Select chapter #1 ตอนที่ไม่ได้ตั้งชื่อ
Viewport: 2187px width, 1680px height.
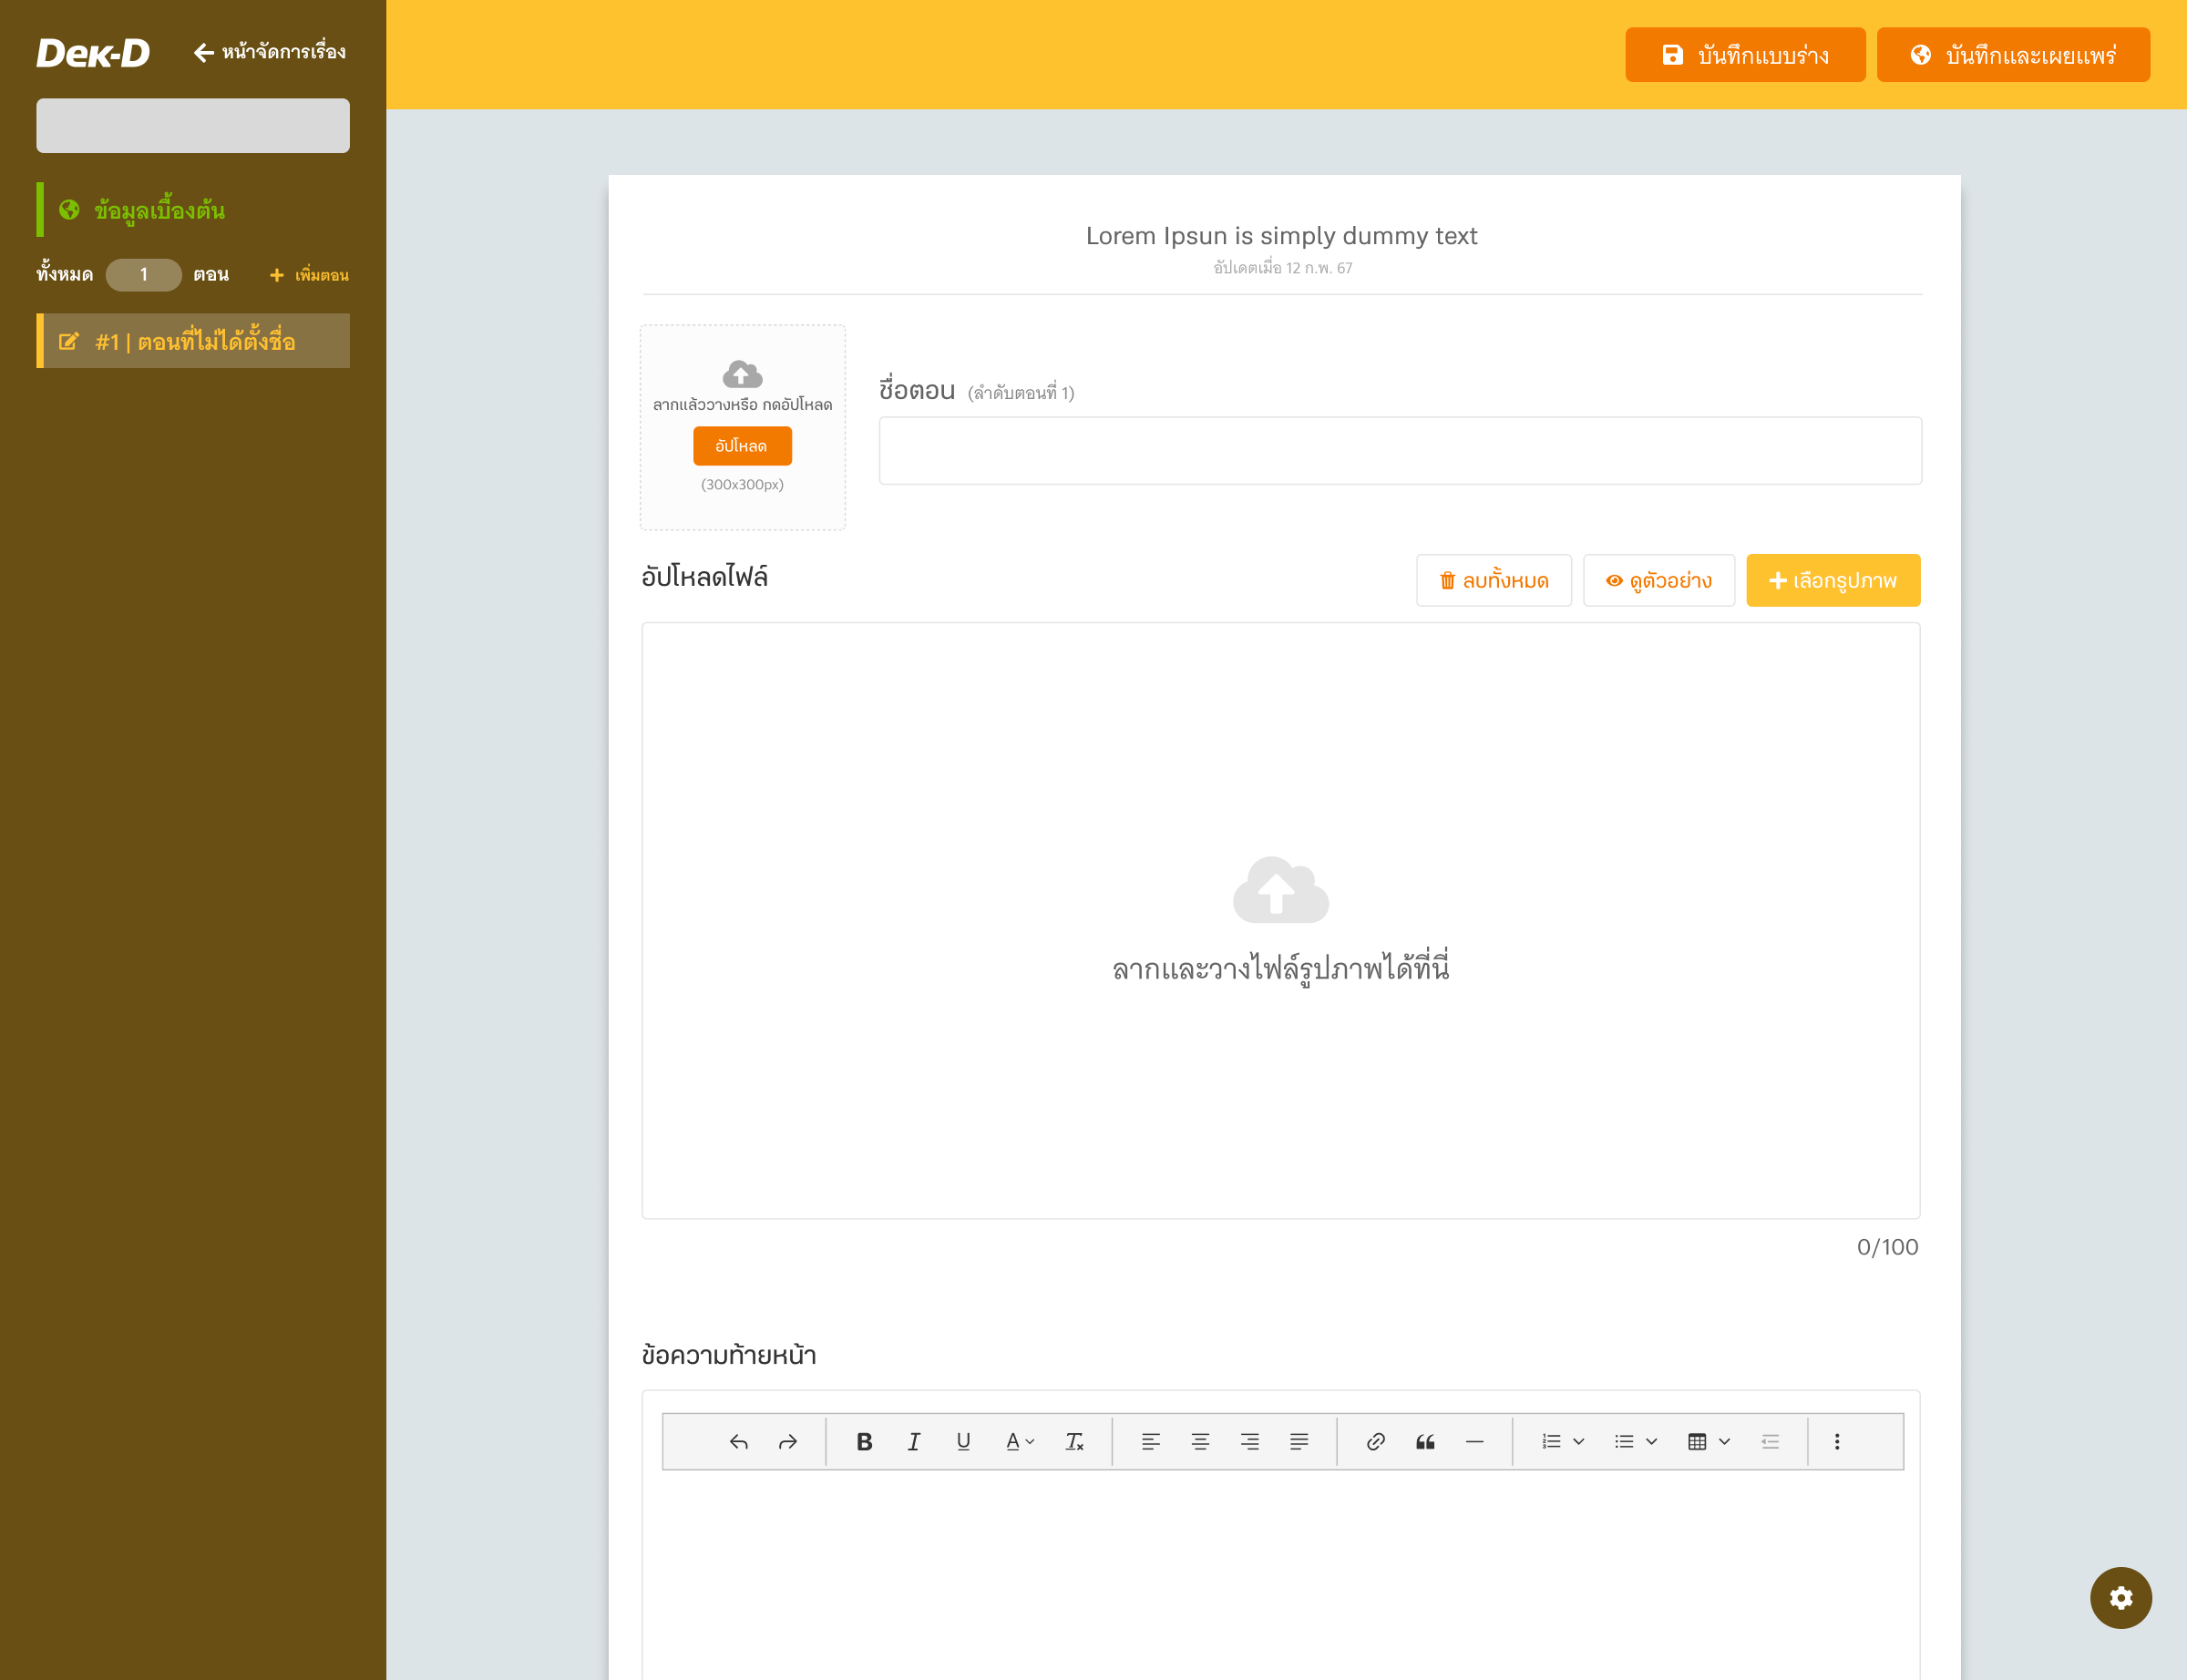(x=193, y=341)
